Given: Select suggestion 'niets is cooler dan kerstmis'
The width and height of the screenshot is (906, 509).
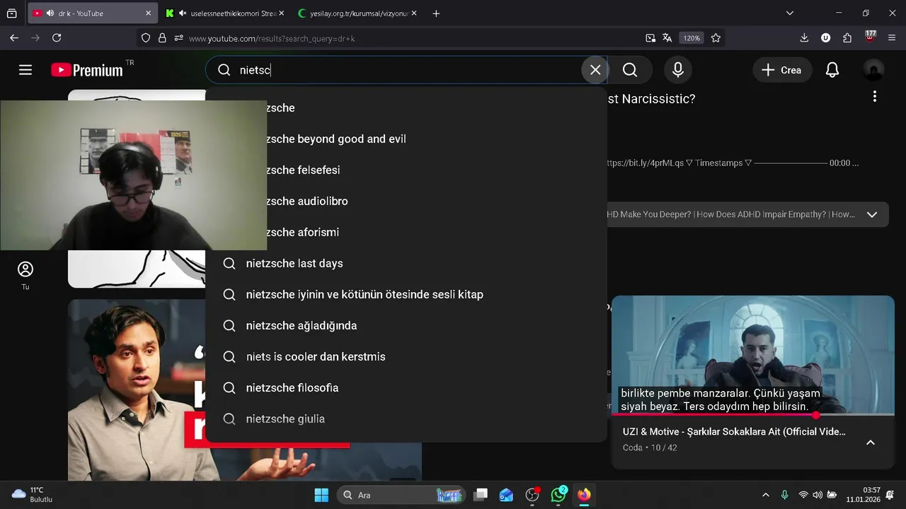Looking at the screenshot, I should (406, 357).
